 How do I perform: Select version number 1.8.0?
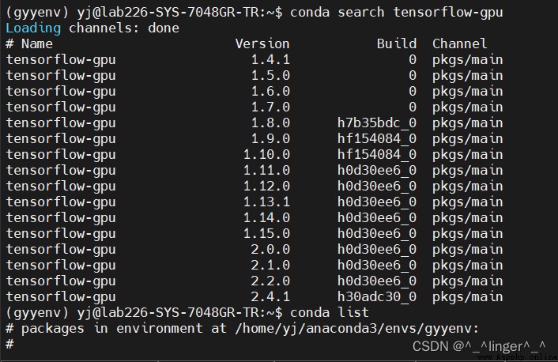pos(270,123)
